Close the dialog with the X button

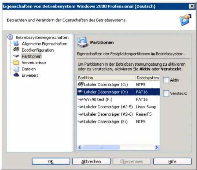pos(192,6)
